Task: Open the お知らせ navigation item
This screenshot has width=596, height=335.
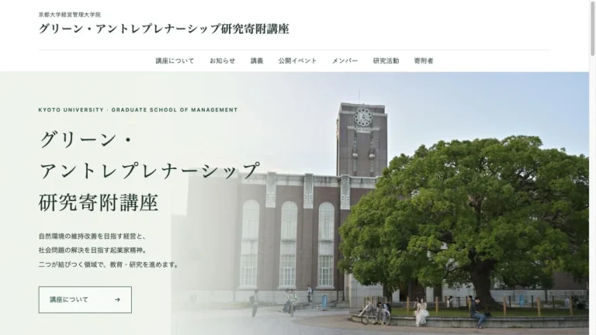Action: (223, 60)
